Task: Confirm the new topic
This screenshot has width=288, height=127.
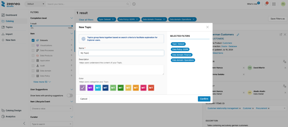Action: pos(204,99)
